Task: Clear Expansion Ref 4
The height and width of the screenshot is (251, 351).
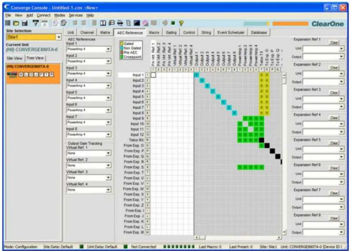Action: pyautogui.click(x=334, y=118)
